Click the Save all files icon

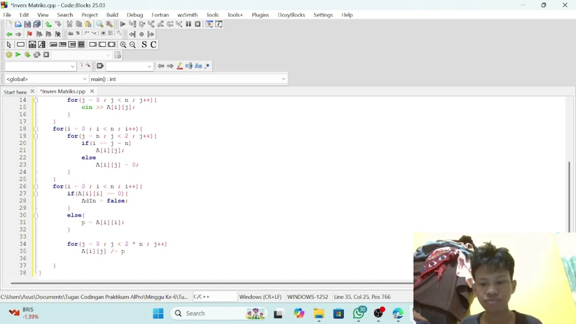[x=37, y=24]
